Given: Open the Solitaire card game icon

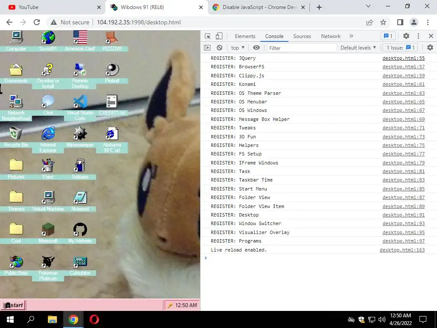Looking at the screenshot, I should coord(80,165).
